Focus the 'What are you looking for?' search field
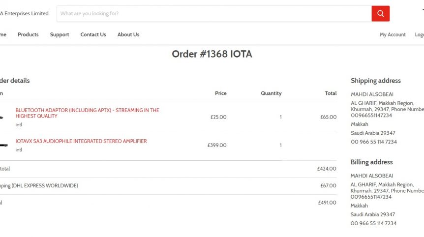 214,13
